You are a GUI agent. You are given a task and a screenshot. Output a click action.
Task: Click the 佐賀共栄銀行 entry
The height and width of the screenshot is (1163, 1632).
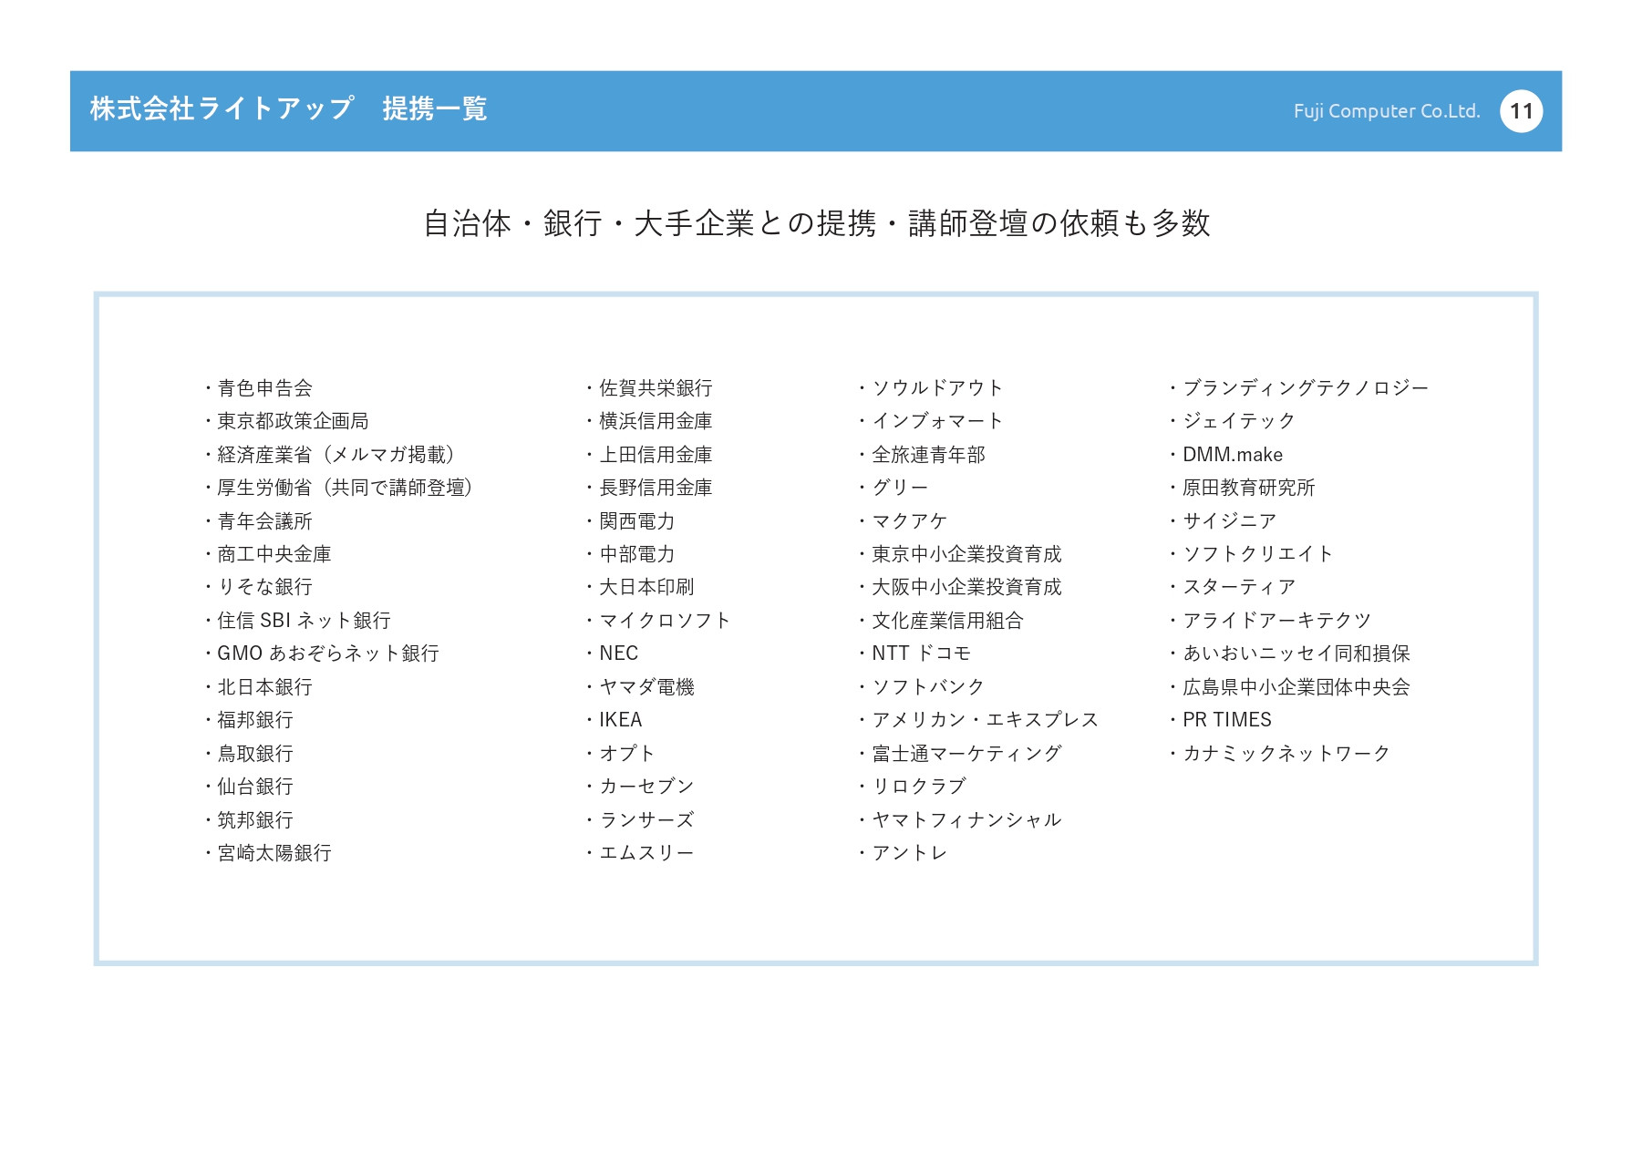tap(649, 388)
